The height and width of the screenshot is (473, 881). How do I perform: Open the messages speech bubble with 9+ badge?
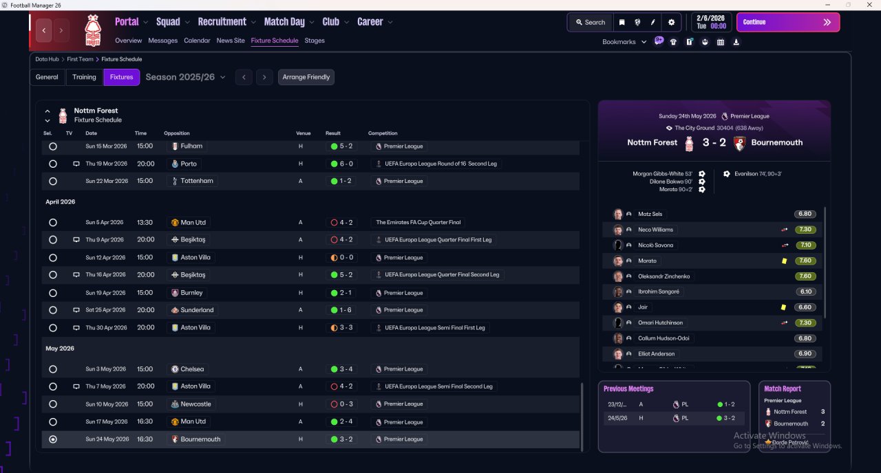pos(659,41)
